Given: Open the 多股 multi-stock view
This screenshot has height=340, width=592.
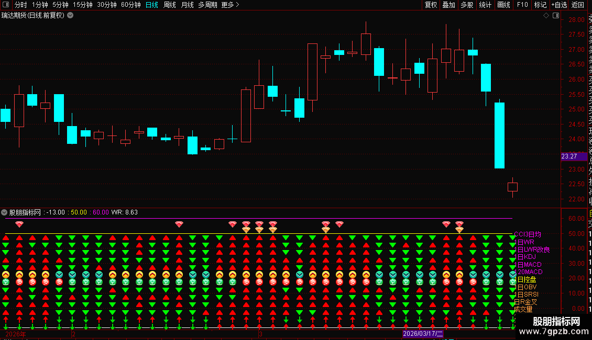Looking at the screenshot, I should [467, 5].
